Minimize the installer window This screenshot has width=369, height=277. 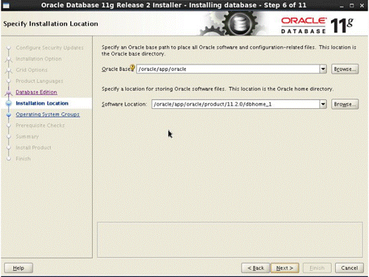(x=342, y=5)
